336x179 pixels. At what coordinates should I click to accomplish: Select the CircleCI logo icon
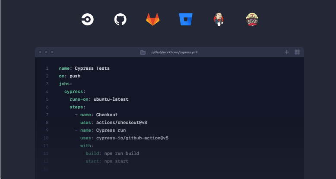click(x=87, y=19)
